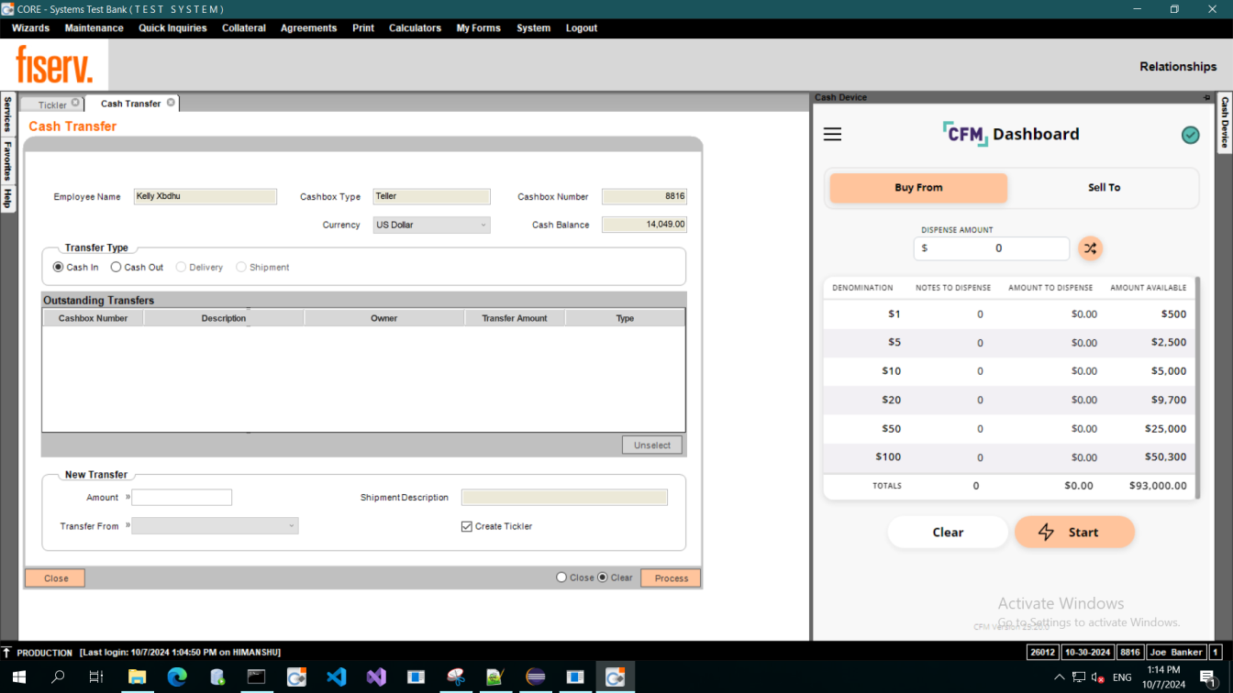This screenshot has height=693, width=1233.
Task: Click the arrow icon beside PRODUCTION
Action: (x=7, y=653)
